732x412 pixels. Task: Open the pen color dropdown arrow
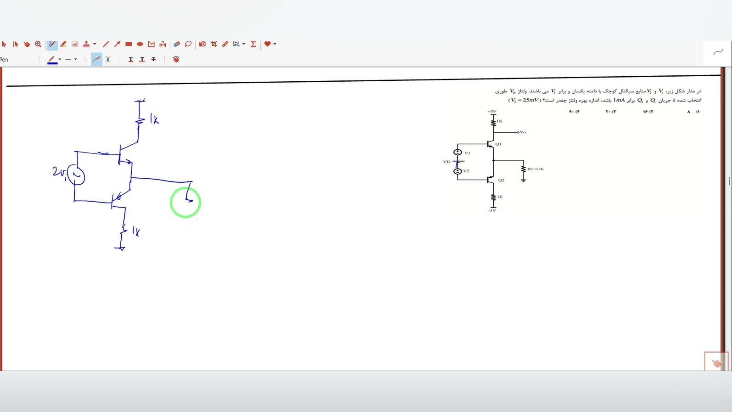(x=60, y=59)
